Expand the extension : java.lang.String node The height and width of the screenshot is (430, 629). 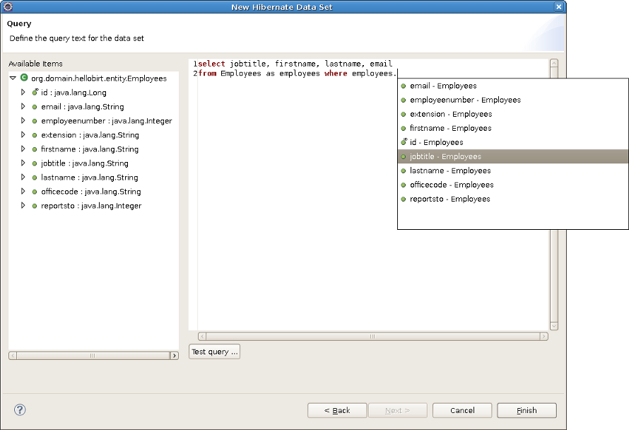click(x=22, y=135)
